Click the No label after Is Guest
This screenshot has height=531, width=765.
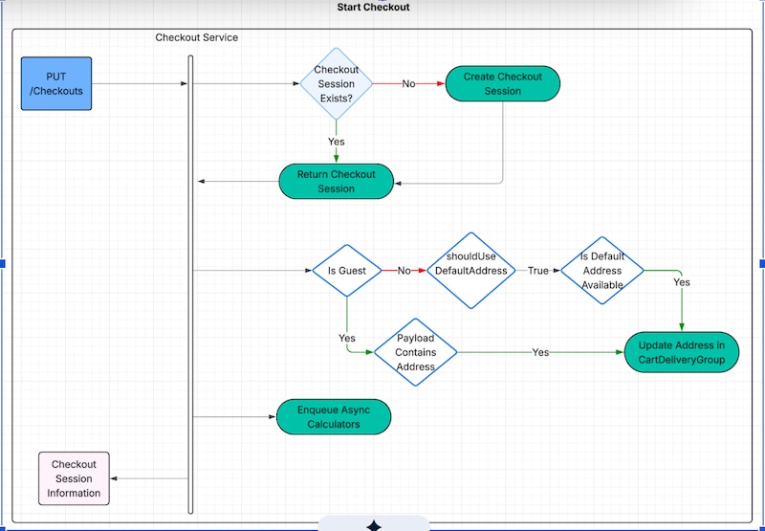click(404, 271)
